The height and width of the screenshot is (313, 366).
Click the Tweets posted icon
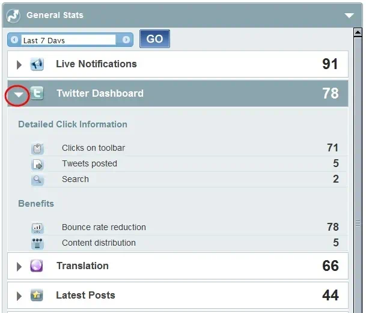click(37, 165)
